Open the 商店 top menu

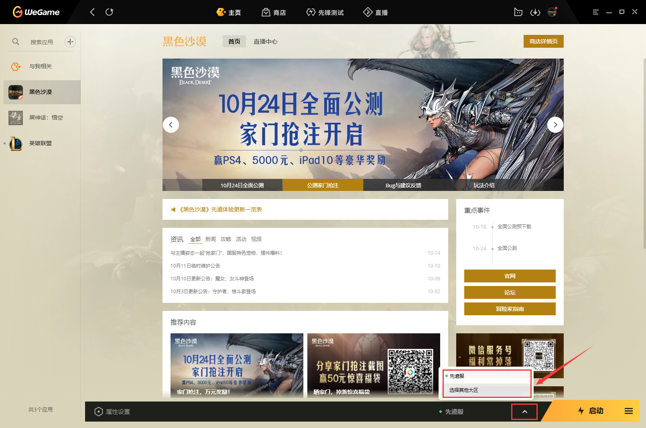pos(274,12)
